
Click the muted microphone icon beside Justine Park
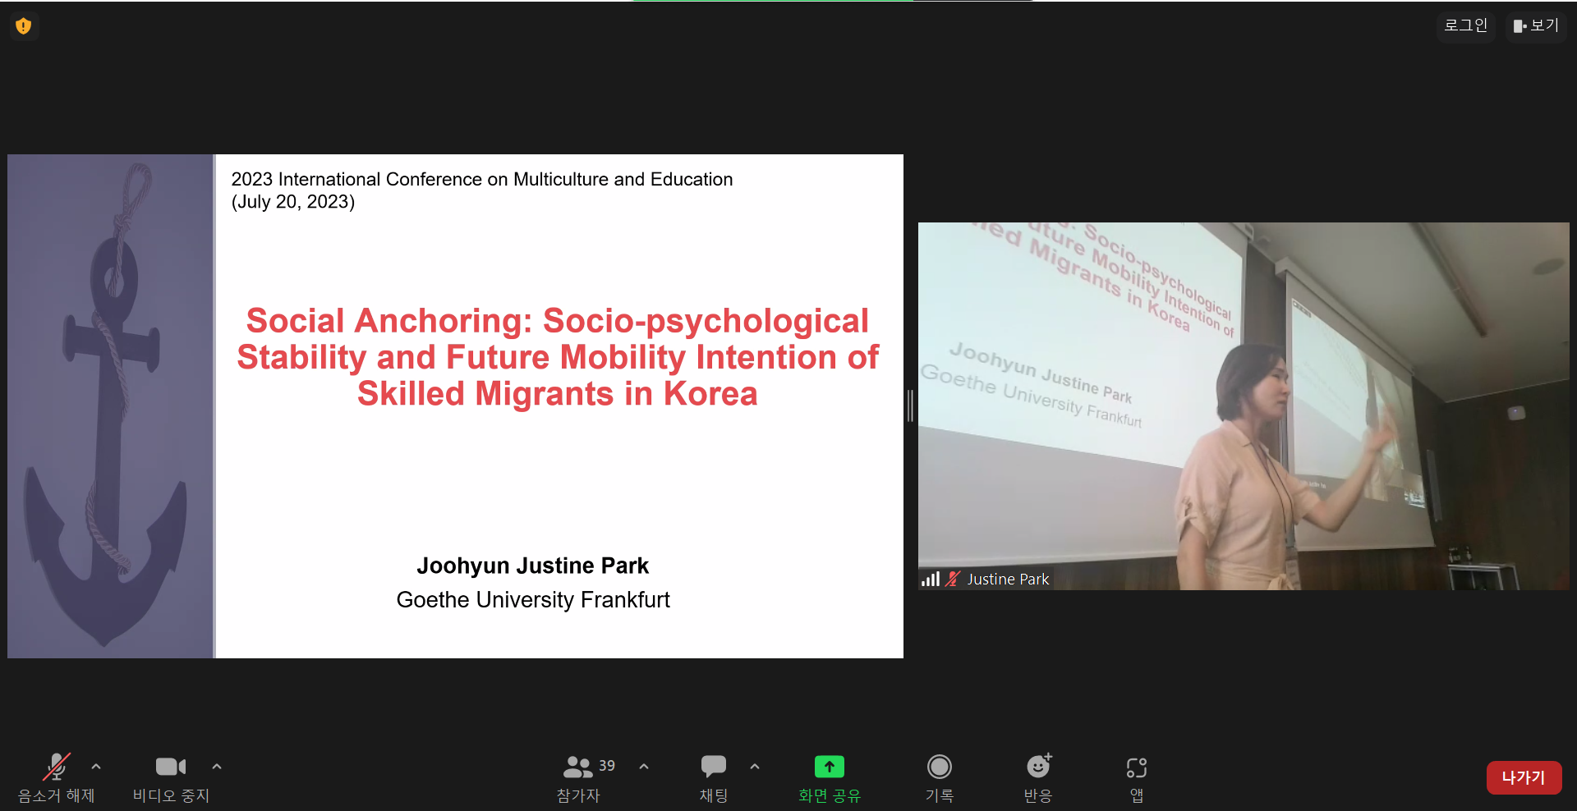(953, 579)
